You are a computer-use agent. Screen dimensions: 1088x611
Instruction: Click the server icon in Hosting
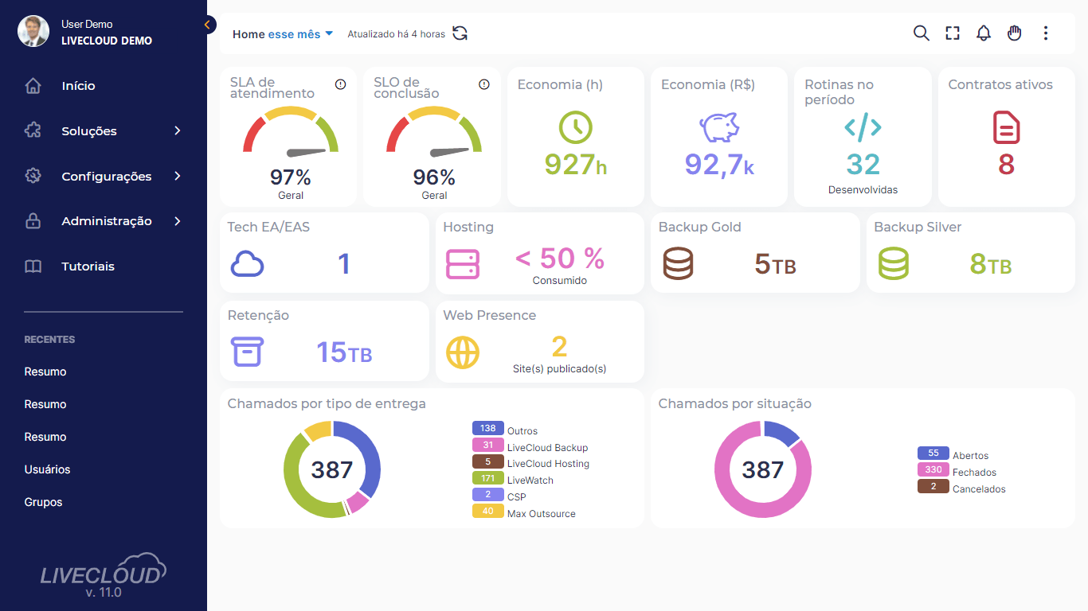pos(463,263)
